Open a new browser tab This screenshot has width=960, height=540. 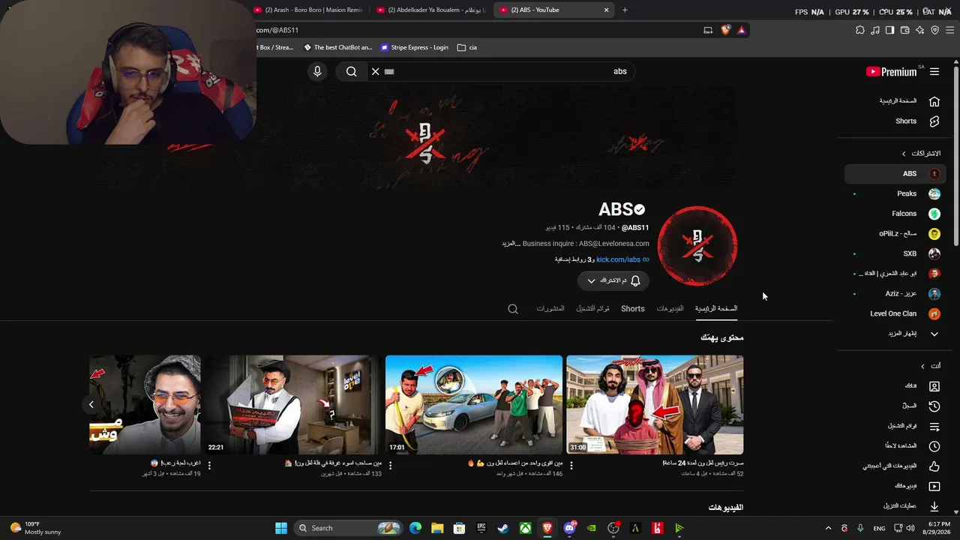click(625, 10)
